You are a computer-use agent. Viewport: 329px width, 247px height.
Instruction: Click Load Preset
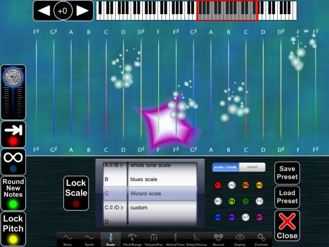(x=287, y=197)
